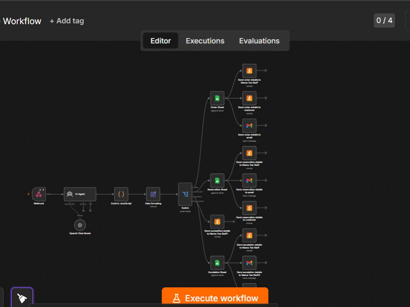Screen dimensions: 410x307
Task: Click the output plus on Send order details to email
Action: coord(266,125)
